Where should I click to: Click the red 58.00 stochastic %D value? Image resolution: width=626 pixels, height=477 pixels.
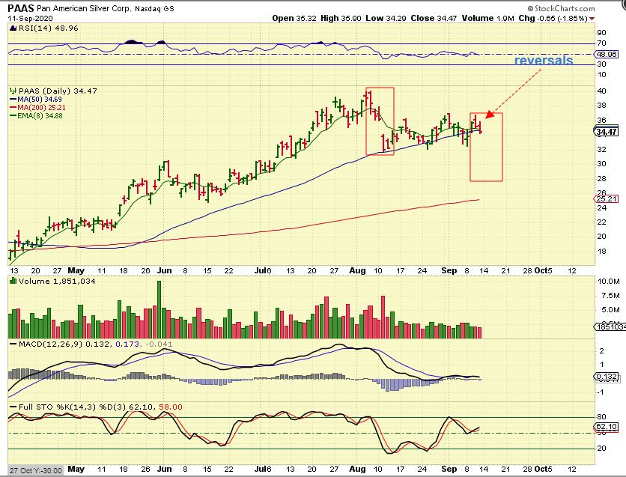coord(171,407)
